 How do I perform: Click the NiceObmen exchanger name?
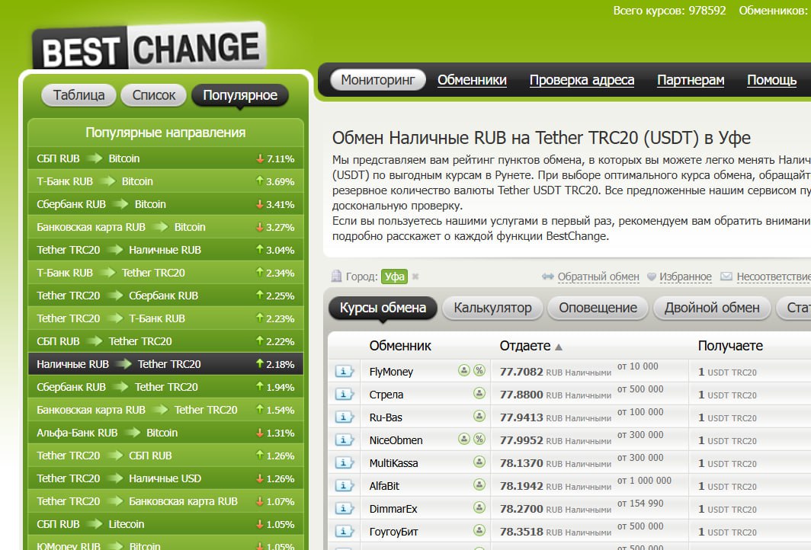pyautogui.click(x=396, y=440)
